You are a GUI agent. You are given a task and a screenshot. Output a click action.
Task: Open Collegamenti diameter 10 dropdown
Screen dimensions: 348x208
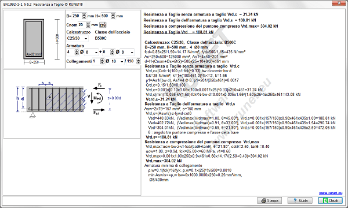(117, 61)
